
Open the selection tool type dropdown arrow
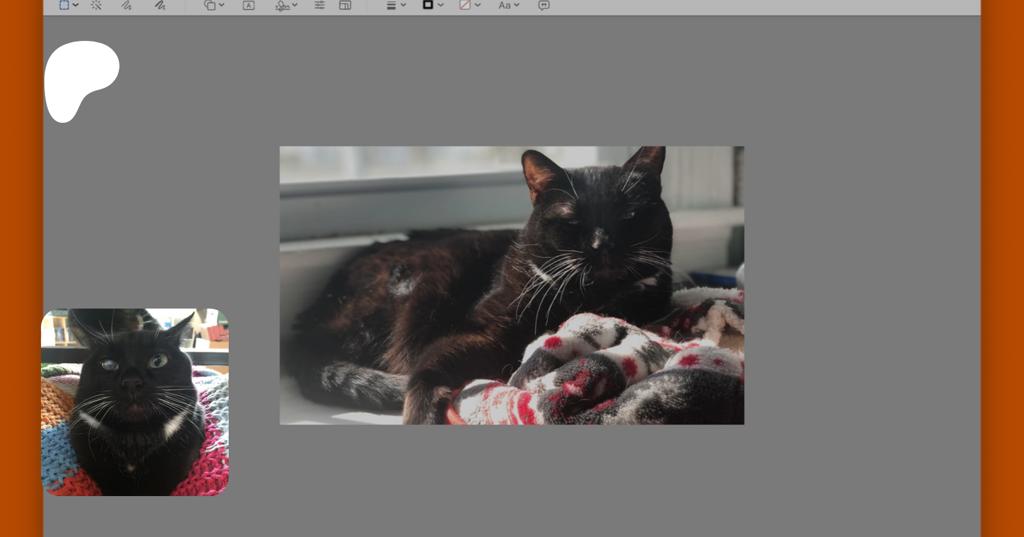76,5
